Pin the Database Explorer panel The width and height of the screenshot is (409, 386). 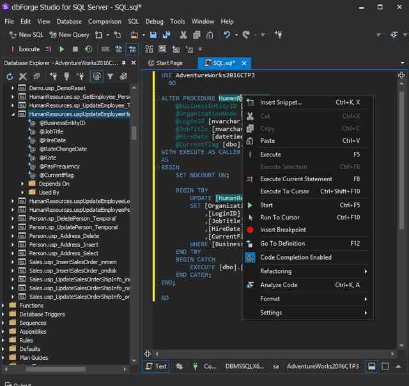point(124,63)
